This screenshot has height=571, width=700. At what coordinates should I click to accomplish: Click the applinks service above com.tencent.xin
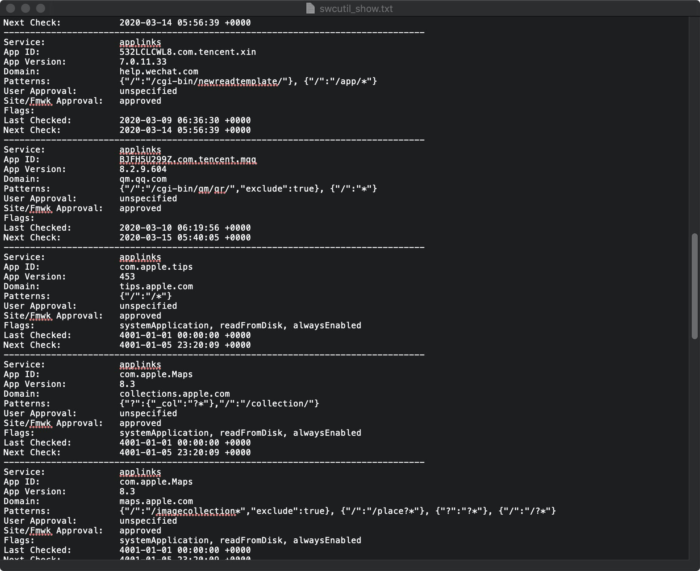pos(140,42)
